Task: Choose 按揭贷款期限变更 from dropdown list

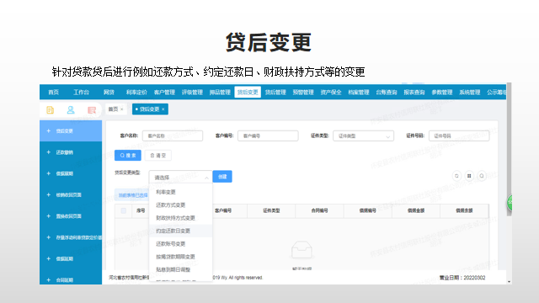Action: tap(181, 257)
